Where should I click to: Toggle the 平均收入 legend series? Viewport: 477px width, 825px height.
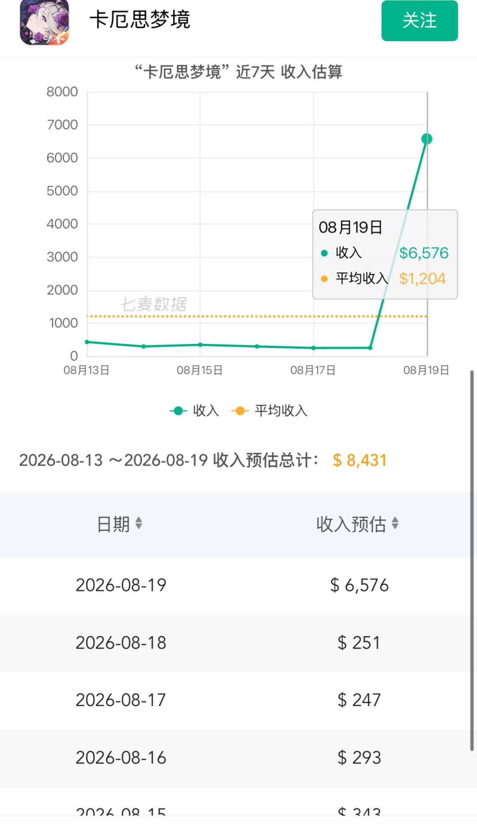tap(269, 411)
